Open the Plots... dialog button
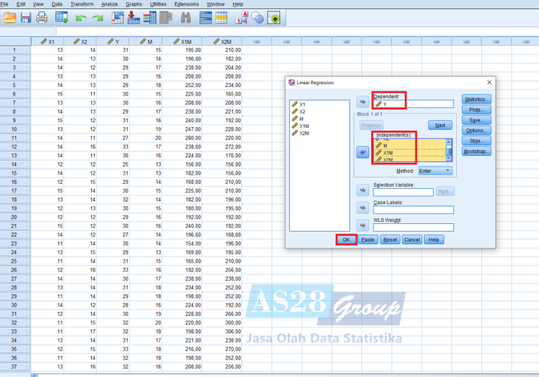Screen dimensions: 539x377 (477, 110)
